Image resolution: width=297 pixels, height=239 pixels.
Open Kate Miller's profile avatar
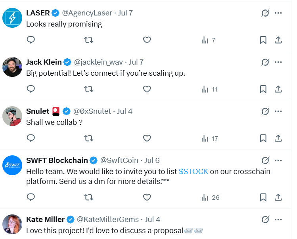pos(12,224)
